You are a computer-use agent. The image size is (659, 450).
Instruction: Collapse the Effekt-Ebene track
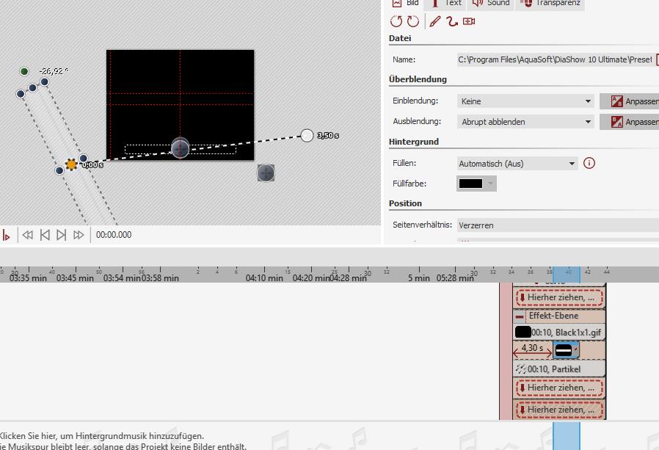click(x=520, y=316)
